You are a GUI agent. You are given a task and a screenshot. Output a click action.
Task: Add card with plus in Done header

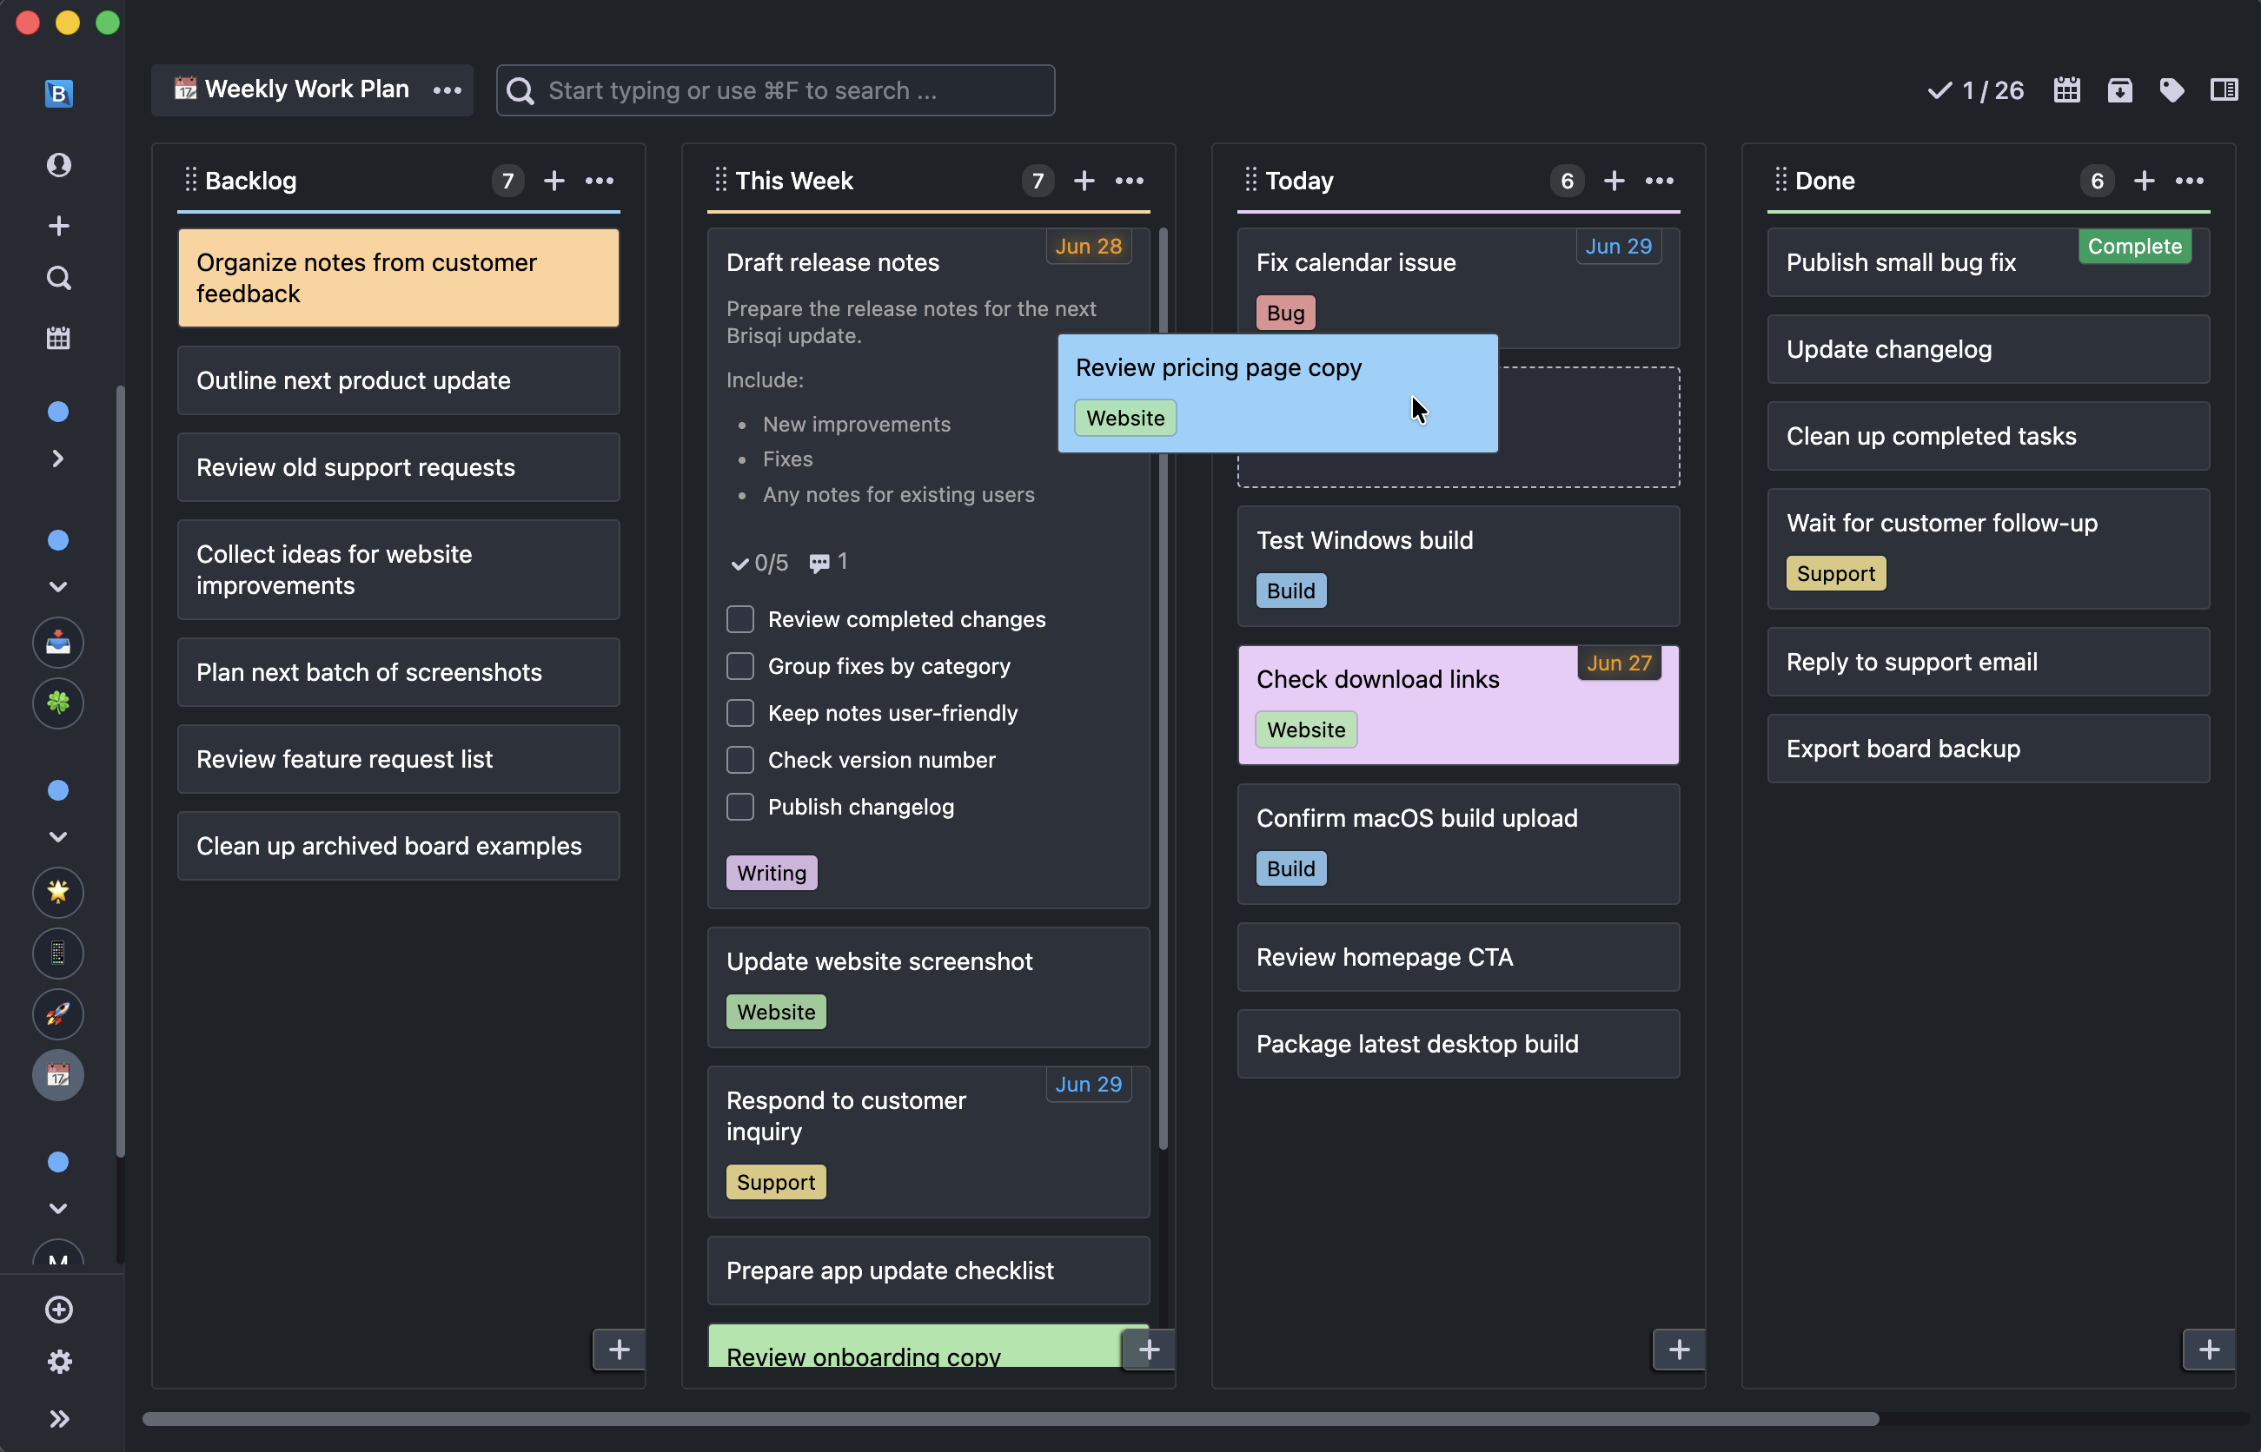coord(2144,180)
